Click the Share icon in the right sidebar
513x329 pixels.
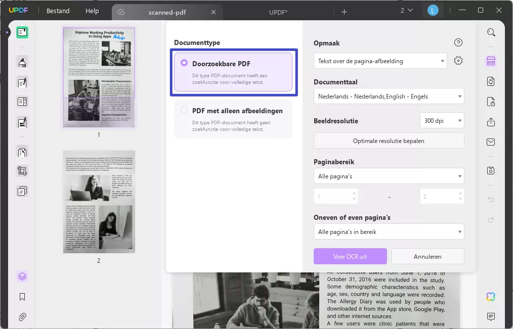(490, 122)
